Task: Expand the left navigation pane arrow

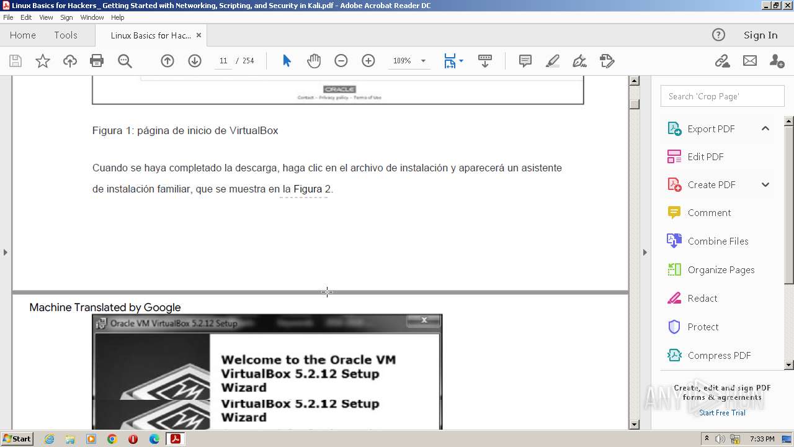Action: (6, 252)
